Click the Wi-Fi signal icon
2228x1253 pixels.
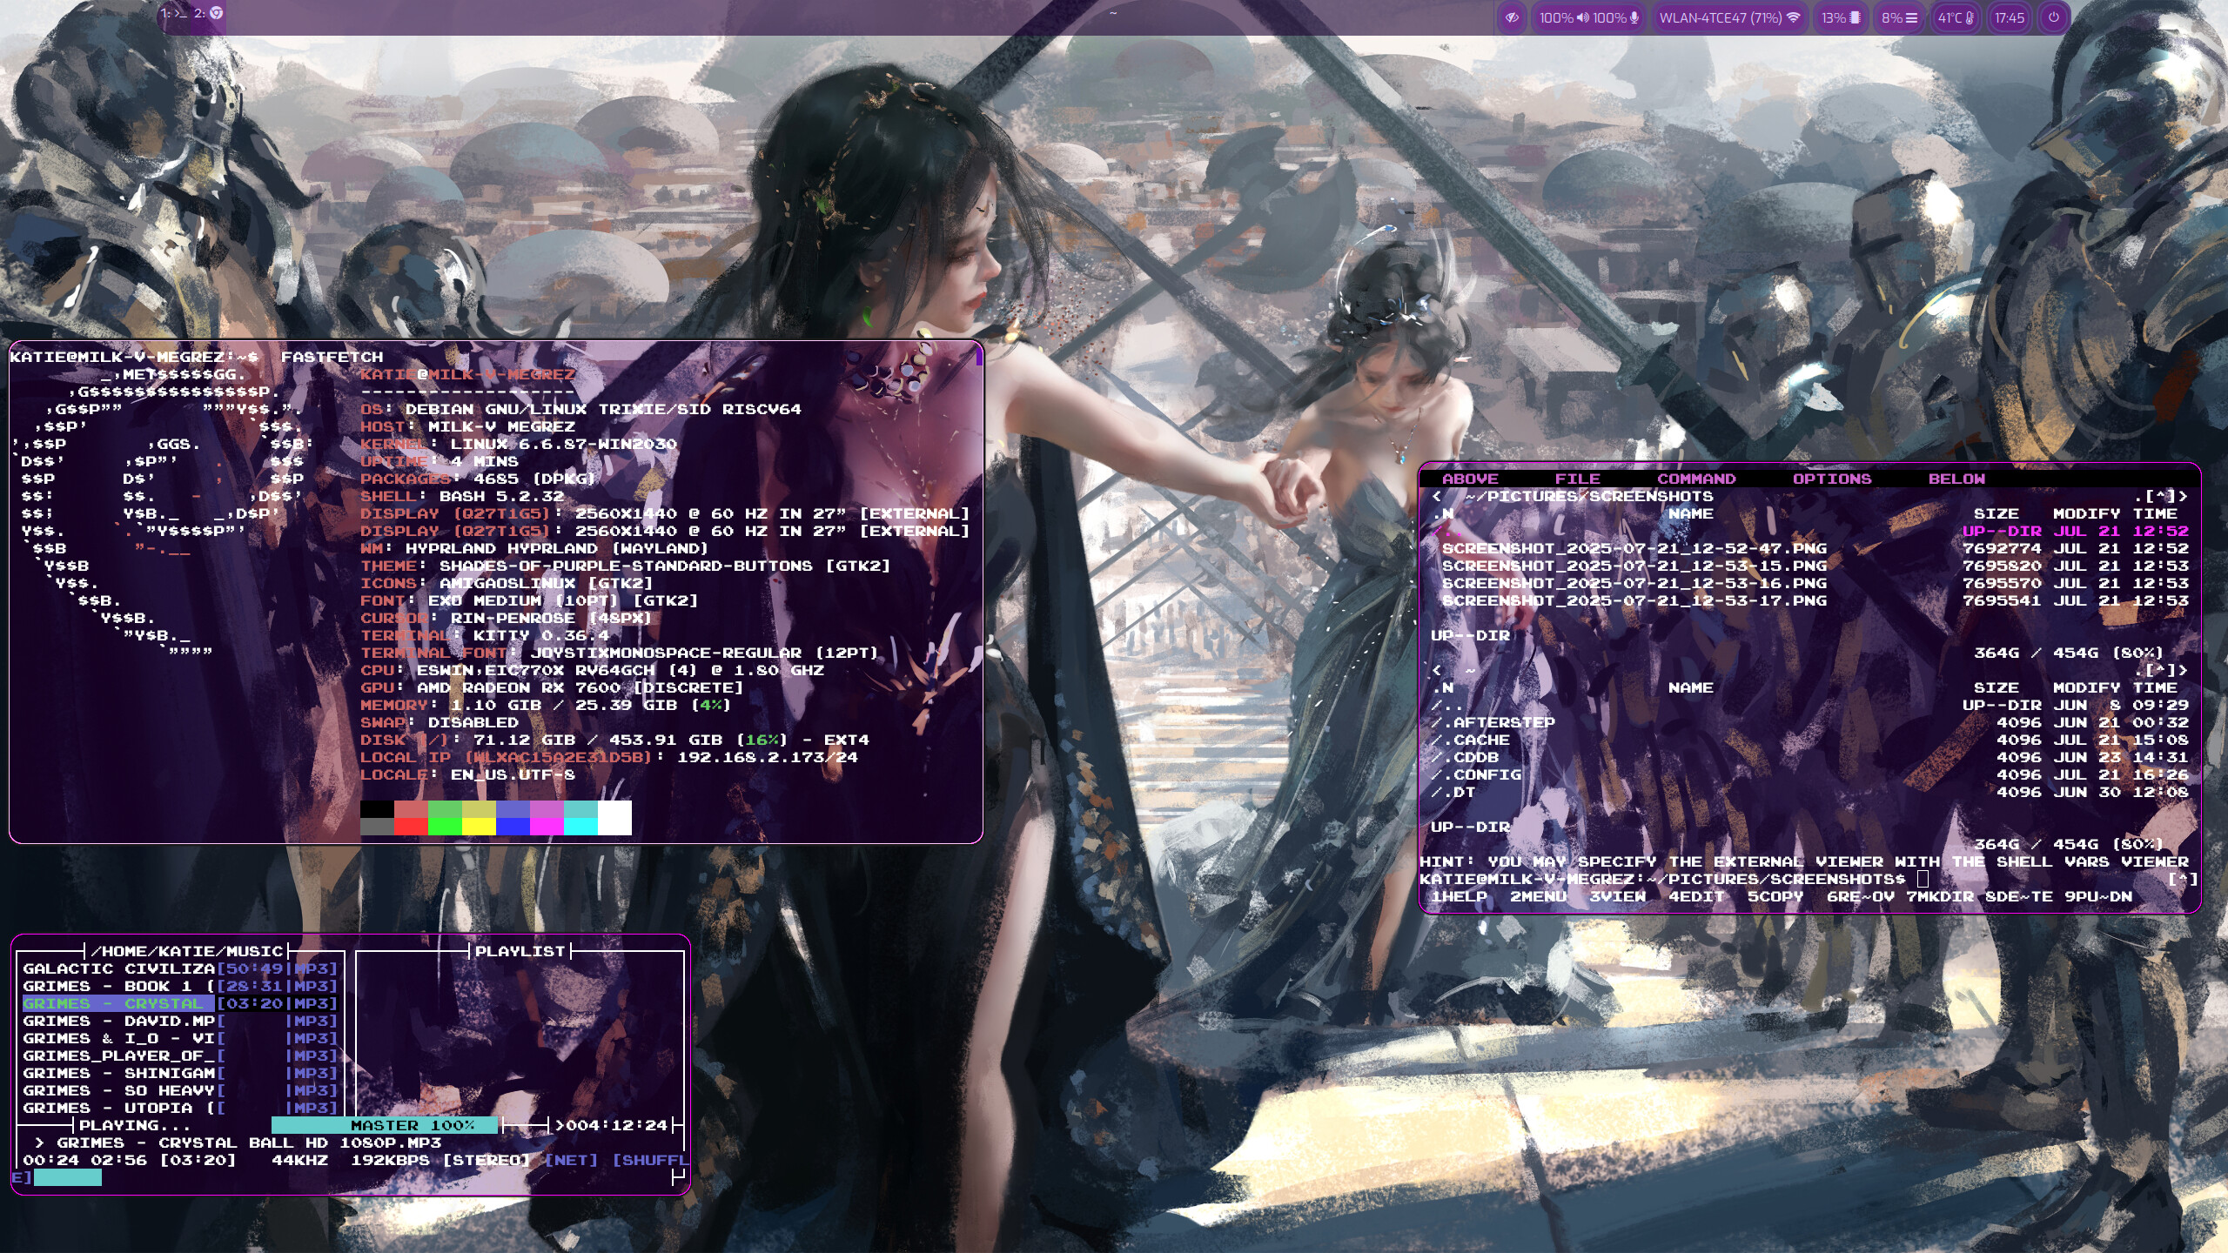(x=1793, y=17)
